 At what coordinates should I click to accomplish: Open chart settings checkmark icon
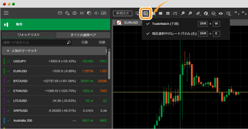(229, 14)
